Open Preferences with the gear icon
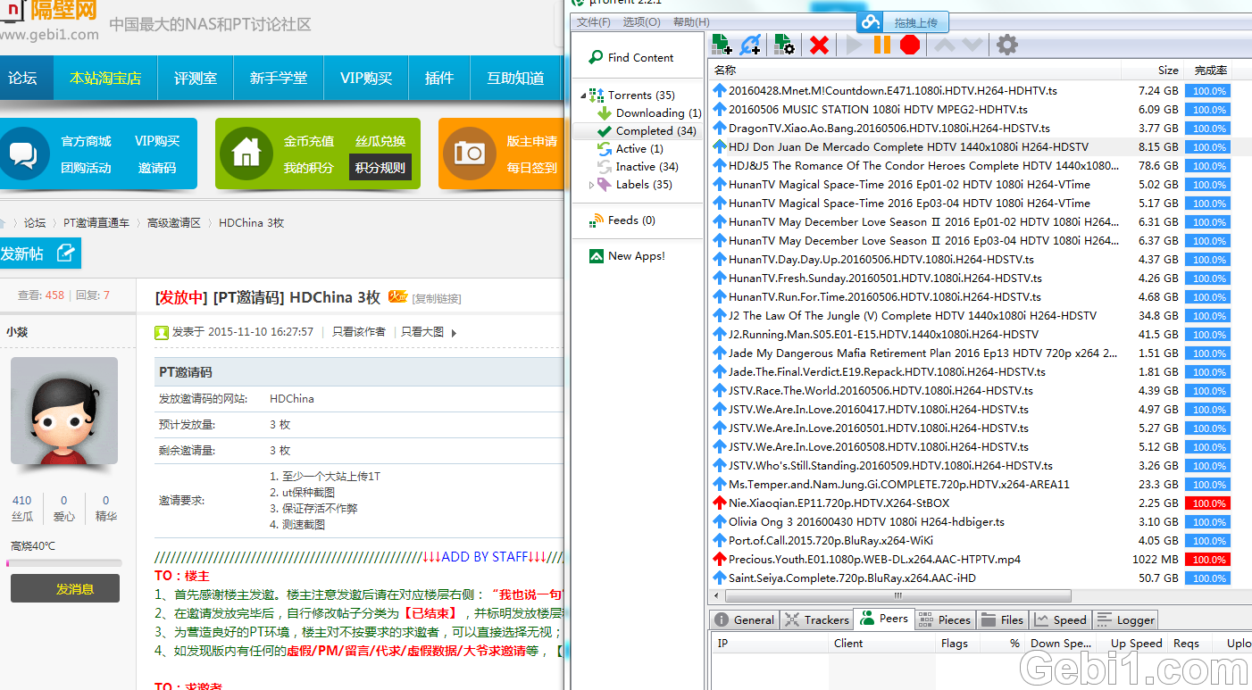1252x690 pixels. (1007, 45)
